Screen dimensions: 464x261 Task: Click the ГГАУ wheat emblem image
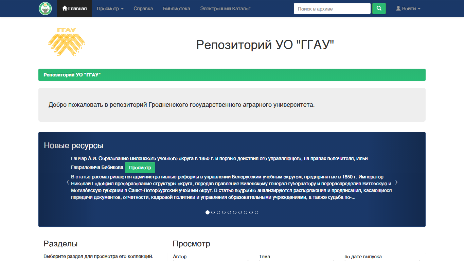coord(67,42)
